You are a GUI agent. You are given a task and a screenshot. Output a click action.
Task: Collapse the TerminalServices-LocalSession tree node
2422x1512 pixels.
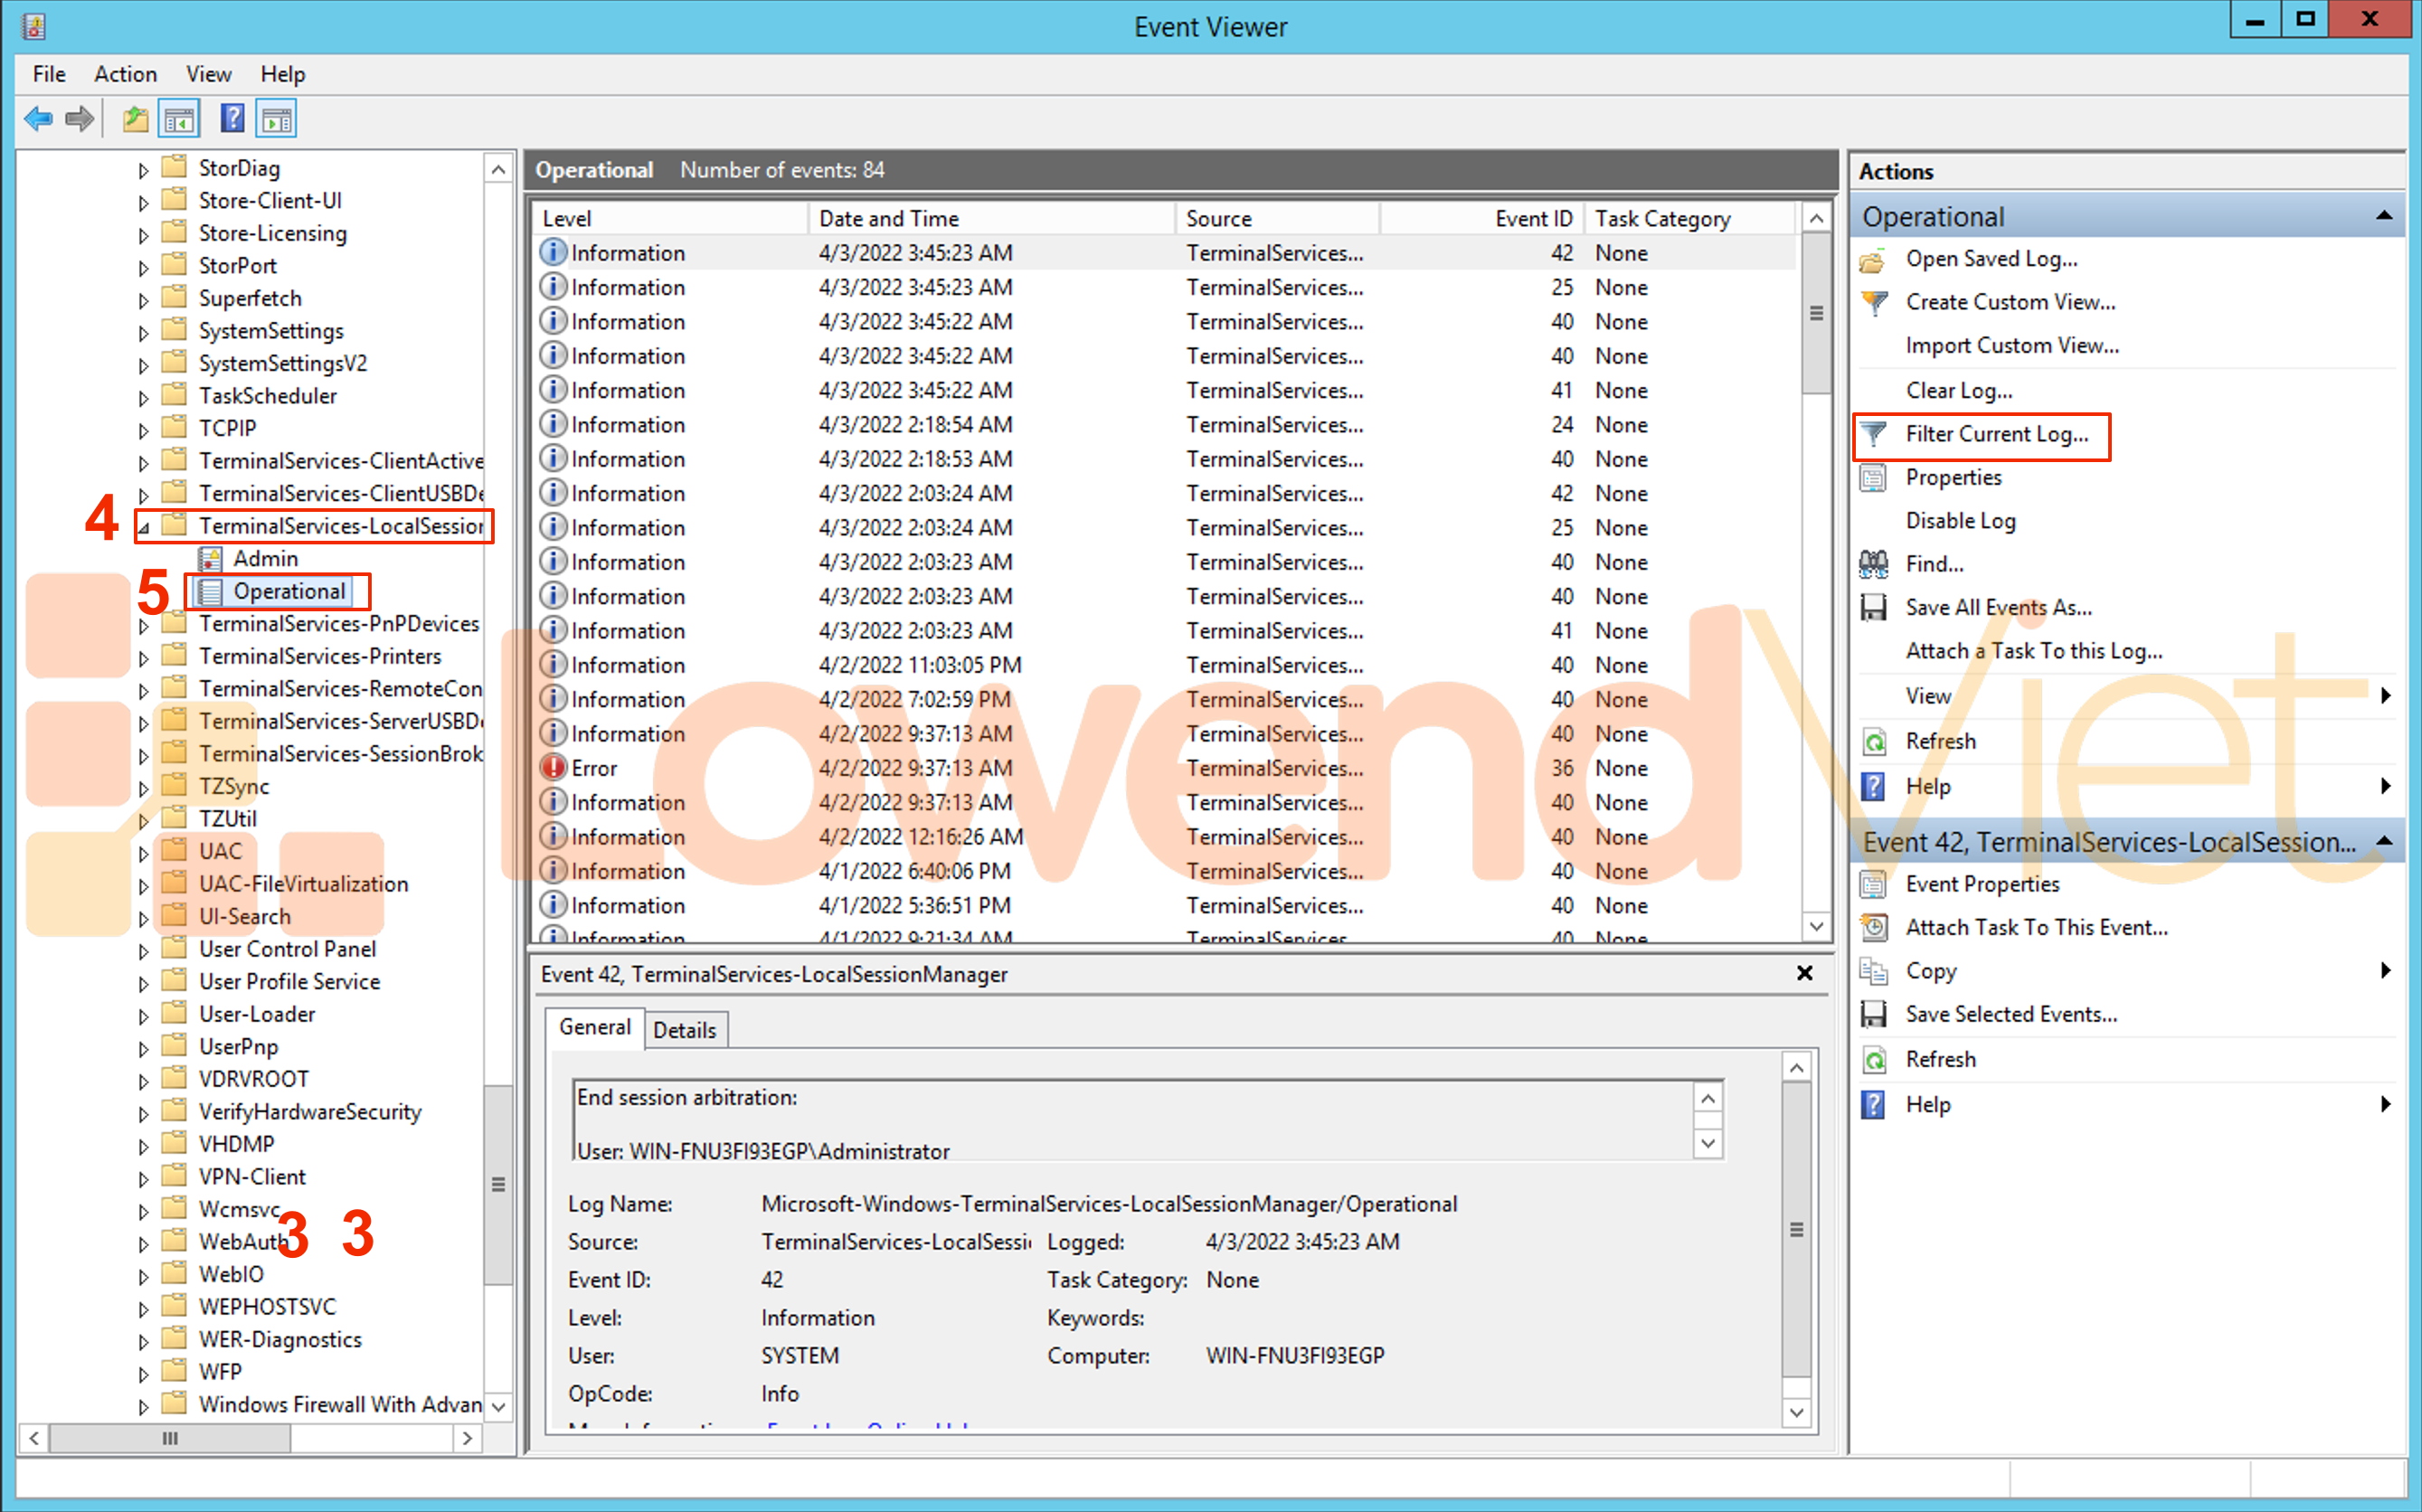pyautogui.click(x=143, y=527)
